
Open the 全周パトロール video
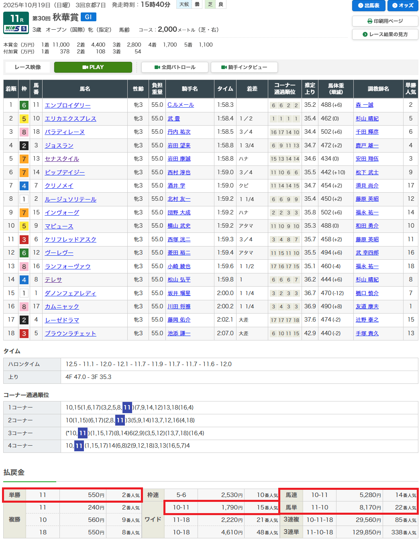pyautogui.click(x=175, y=67)
